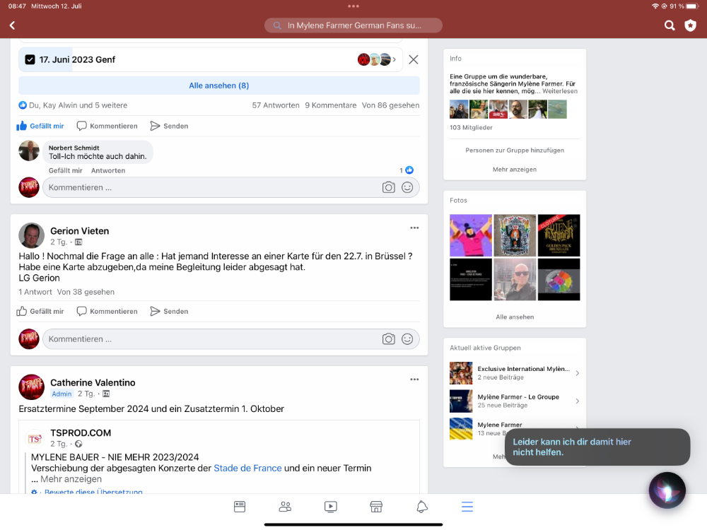Tap camera icon in Gerion's comment box

point(388,339)
